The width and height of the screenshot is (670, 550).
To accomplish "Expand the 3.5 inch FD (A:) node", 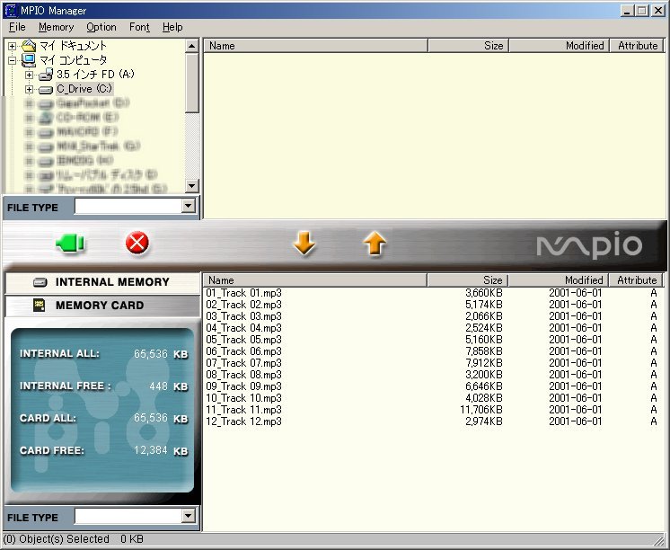I will coord(29,75).
